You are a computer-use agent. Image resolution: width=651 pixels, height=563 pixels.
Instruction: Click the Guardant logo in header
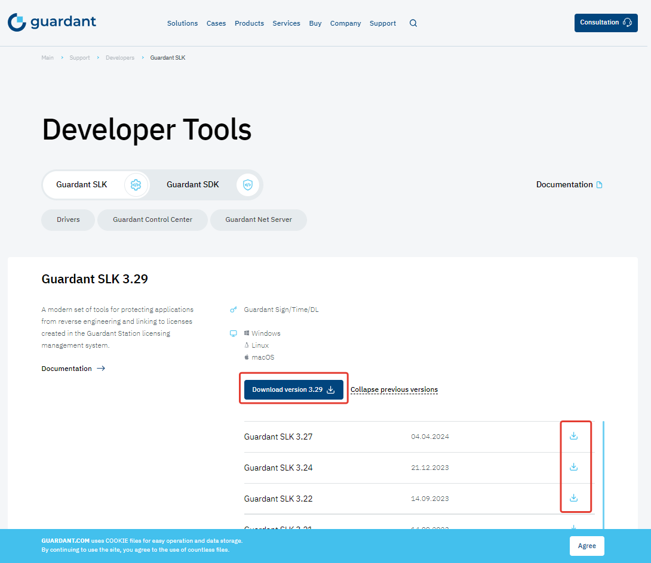(x=52, y=23)
